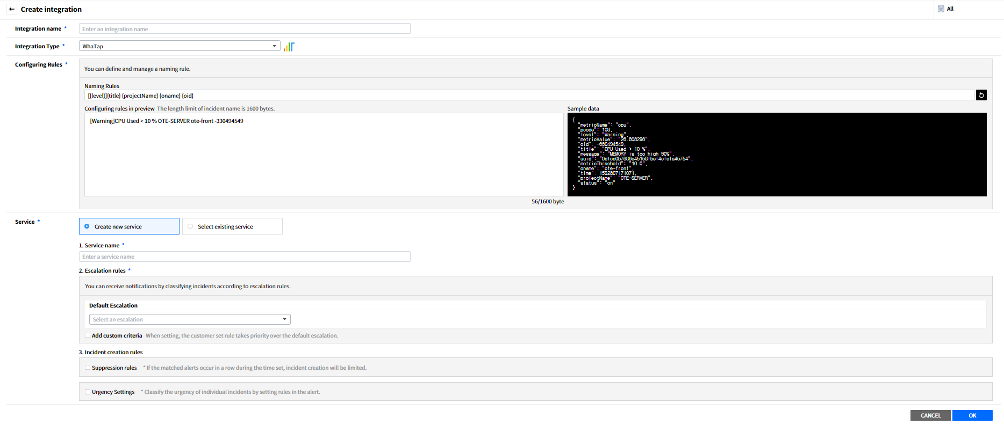
Task: Click the Sample data JSON panel
Action: click(777, 155)
